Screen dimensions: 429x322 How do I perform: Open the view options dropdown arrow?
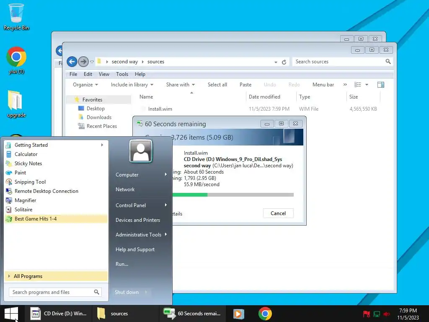coord(367,85)
